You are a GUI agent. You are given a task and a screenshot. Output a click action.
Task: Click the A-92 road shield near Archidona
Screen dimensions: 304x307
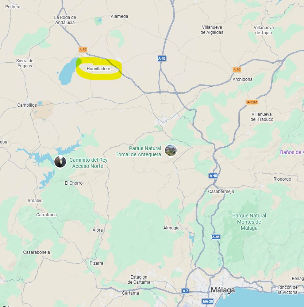237,70
